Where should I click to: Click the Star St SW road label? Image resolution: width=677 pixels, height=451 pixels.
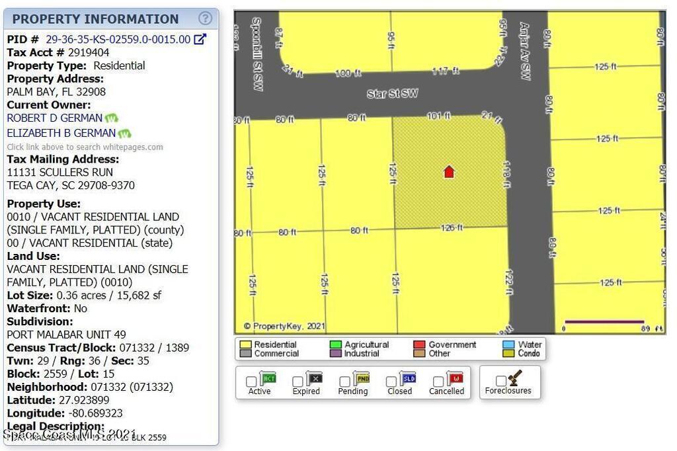pyautogui.click(x=392, y=94)
